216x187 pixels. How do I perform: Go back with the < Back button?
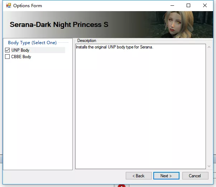tap(139, 176)
